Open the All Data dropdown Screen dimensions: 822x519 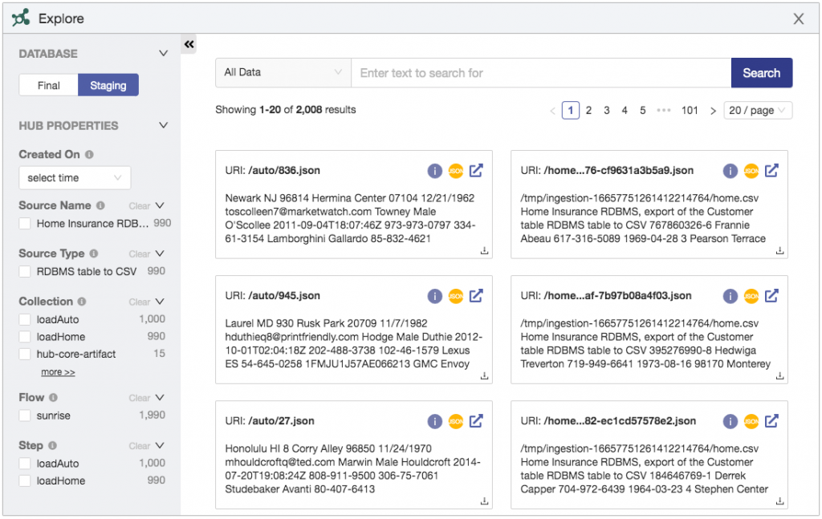(x=283, y=72)
